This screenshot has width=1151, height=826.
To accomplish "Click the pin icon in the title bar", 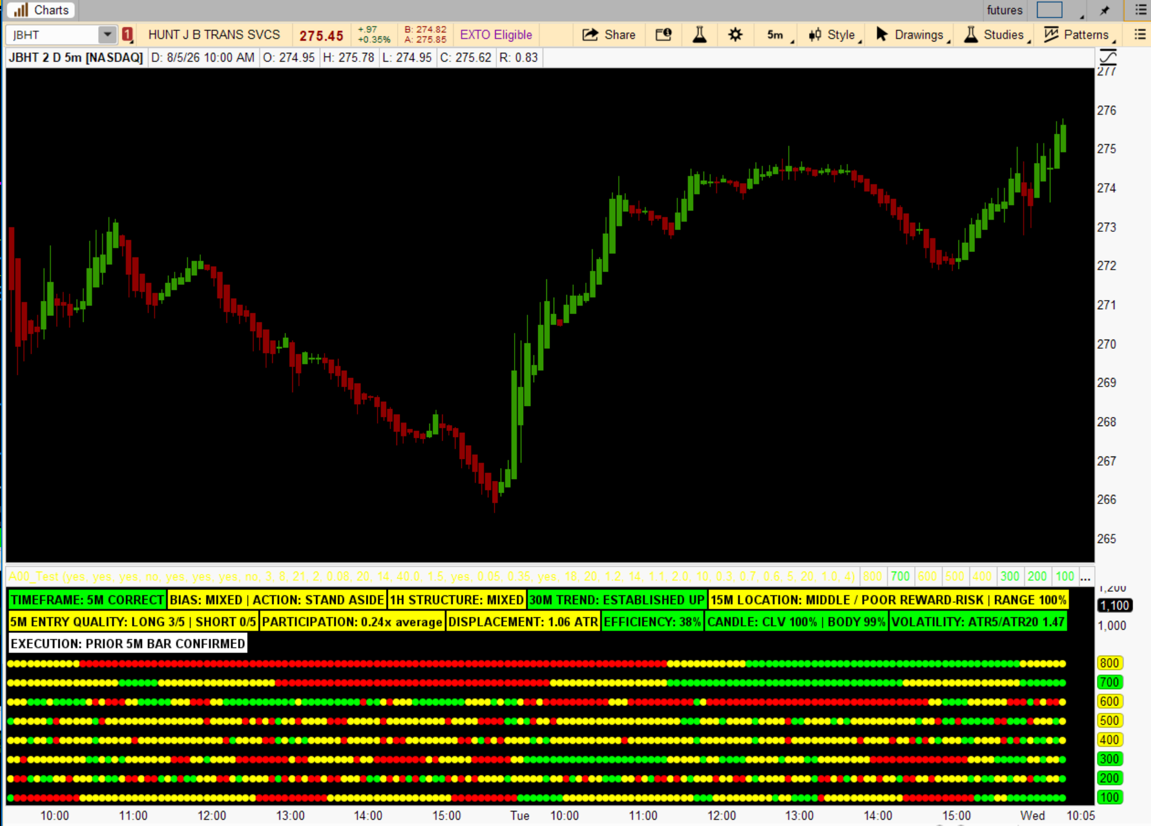I will point(1105,10).
